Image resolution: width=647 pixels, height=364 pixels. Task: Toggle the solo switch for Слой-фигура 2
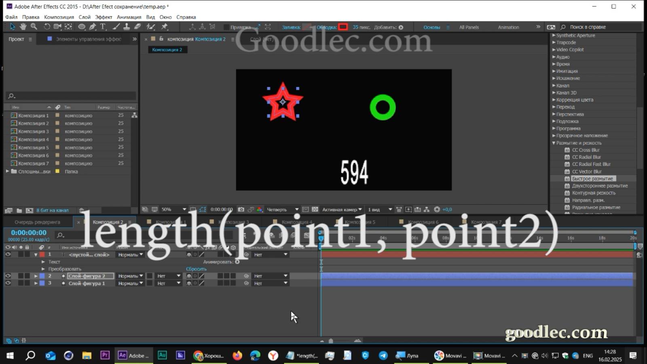pyautogui.click(x=21, y=276)
